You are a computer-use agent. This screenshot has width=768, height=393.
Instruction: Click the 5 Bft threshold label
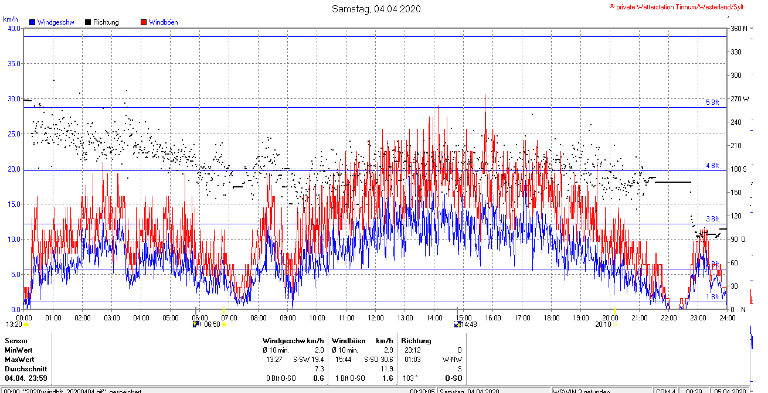coord(712,102)
